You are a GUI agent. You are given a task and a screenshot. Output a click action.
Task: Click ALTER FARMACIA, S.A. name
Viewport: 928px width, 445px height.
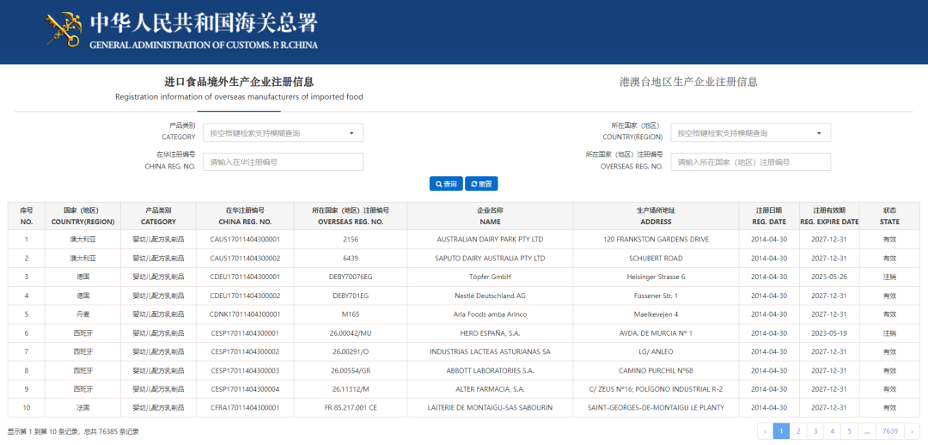click(490, 389)
